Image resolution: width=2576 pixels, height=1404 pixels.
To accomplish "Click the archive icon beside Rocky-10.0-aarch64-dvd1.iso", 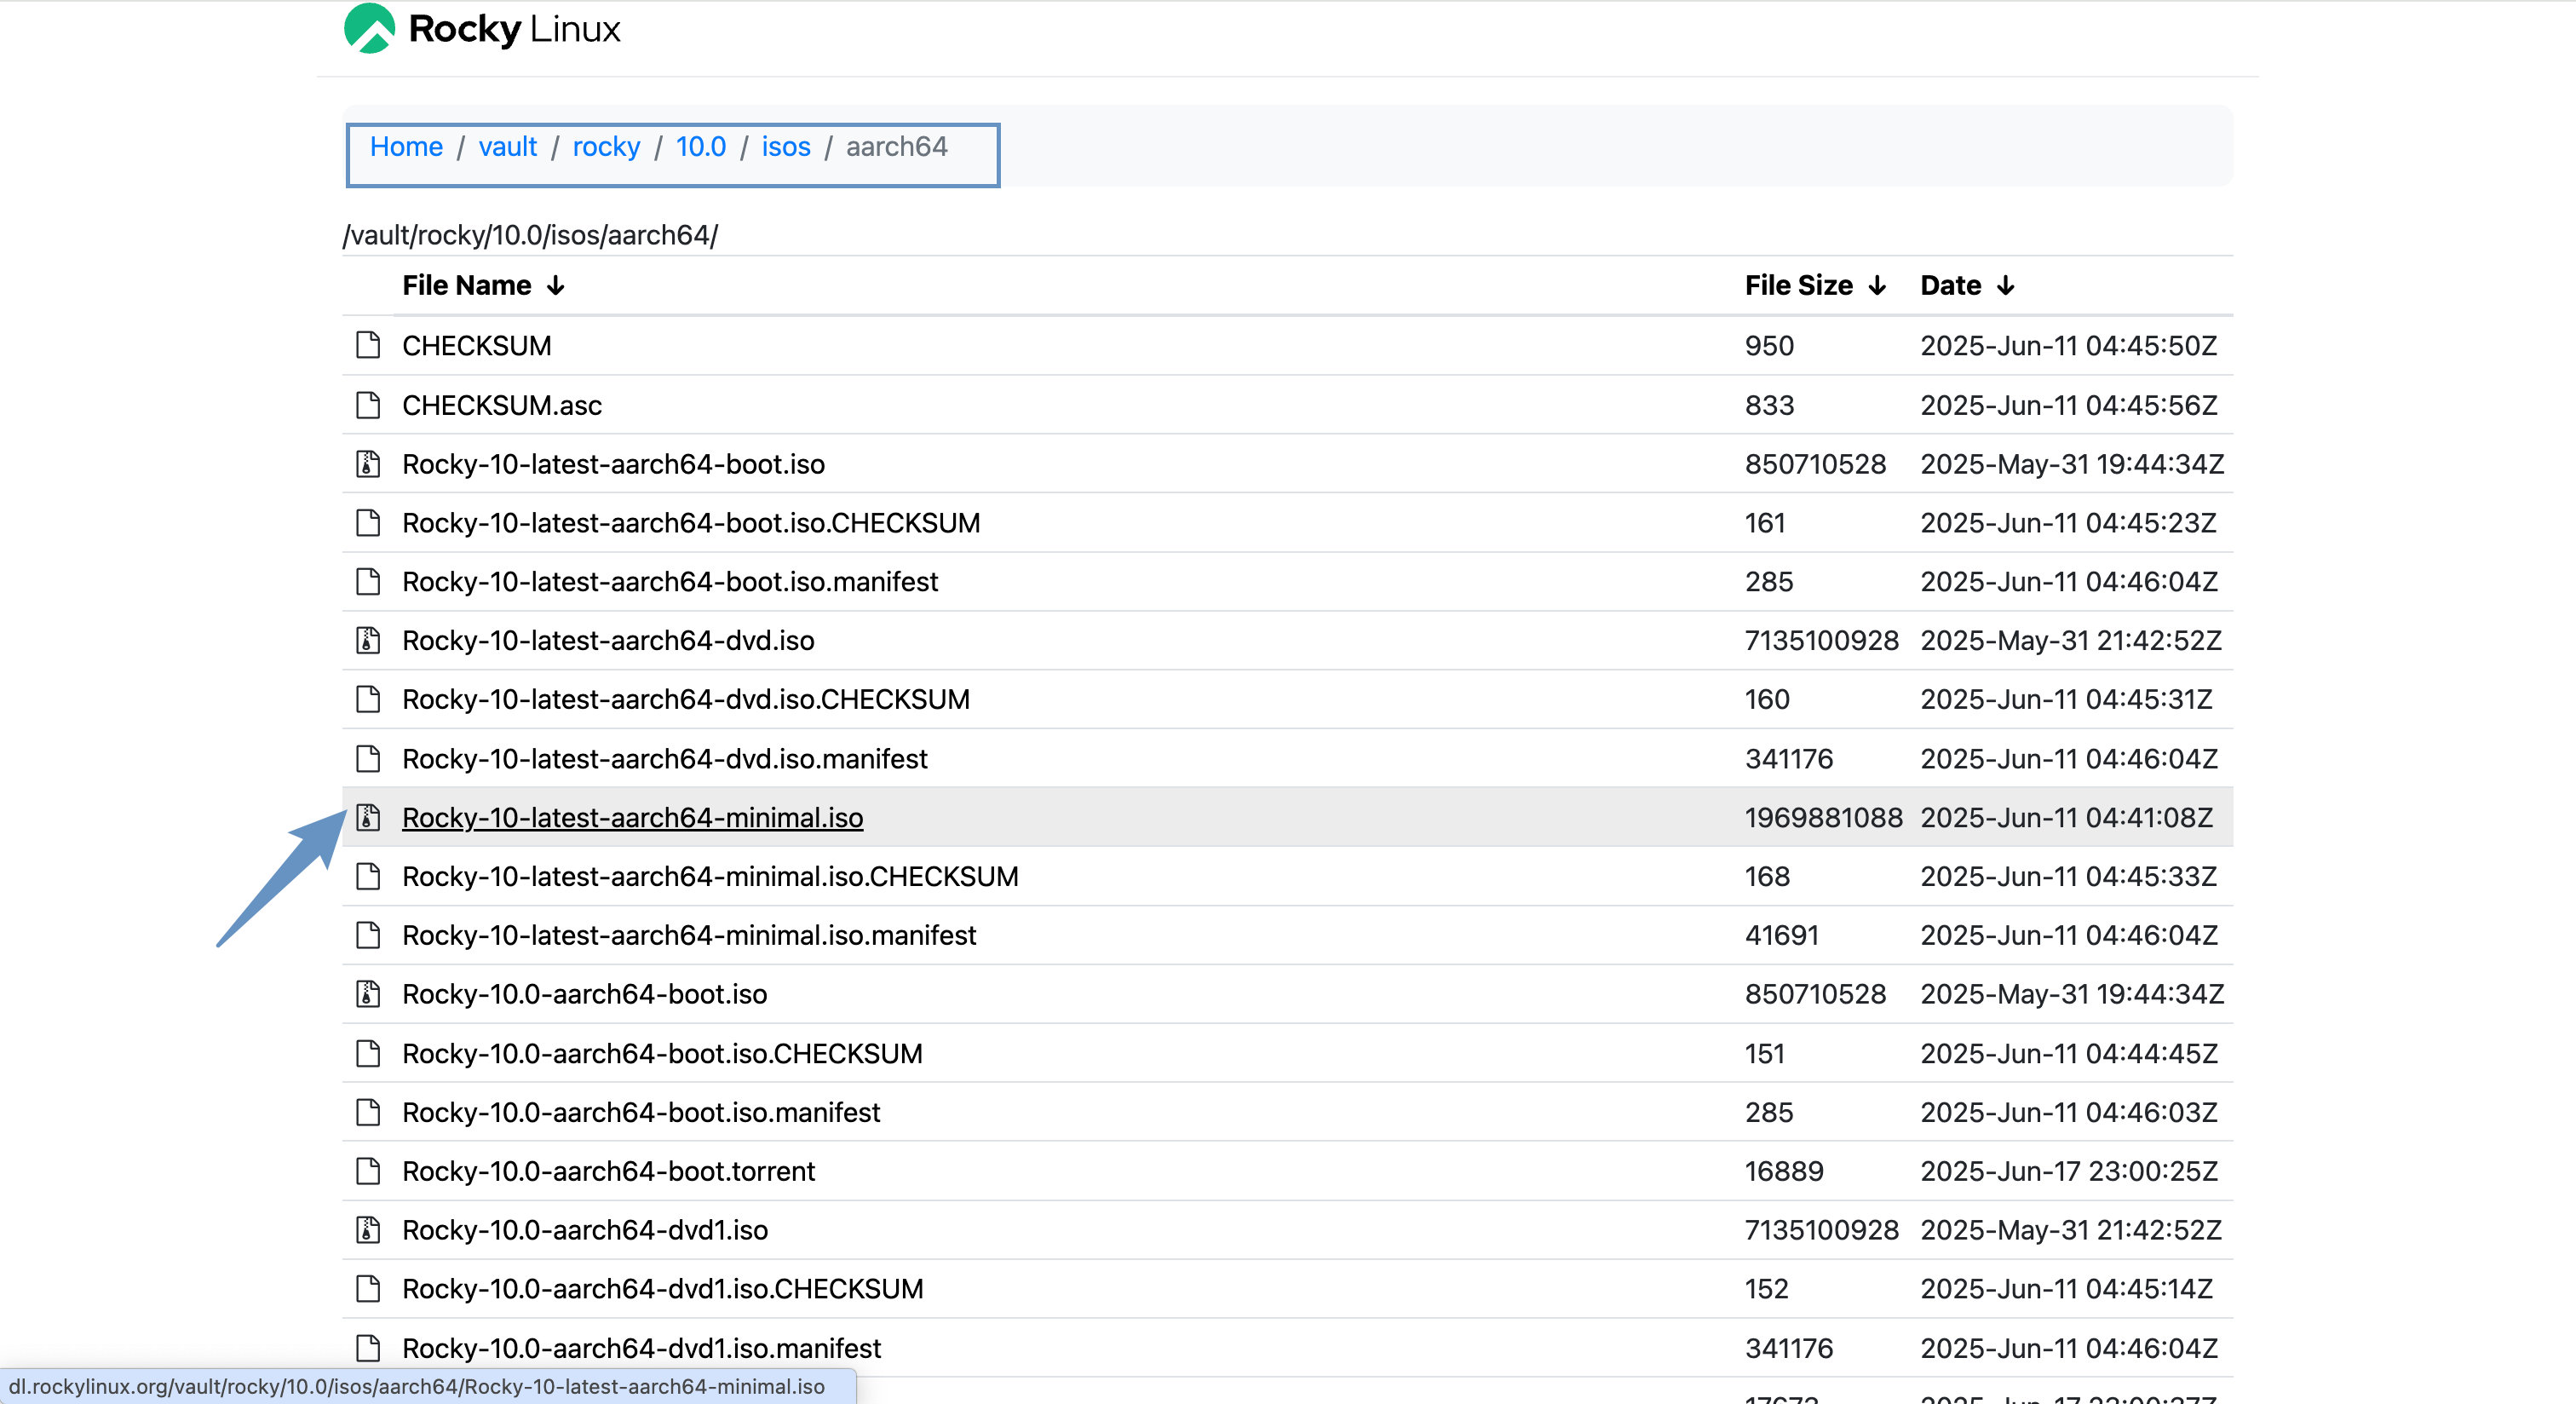I will click(x=368, y=1230).
